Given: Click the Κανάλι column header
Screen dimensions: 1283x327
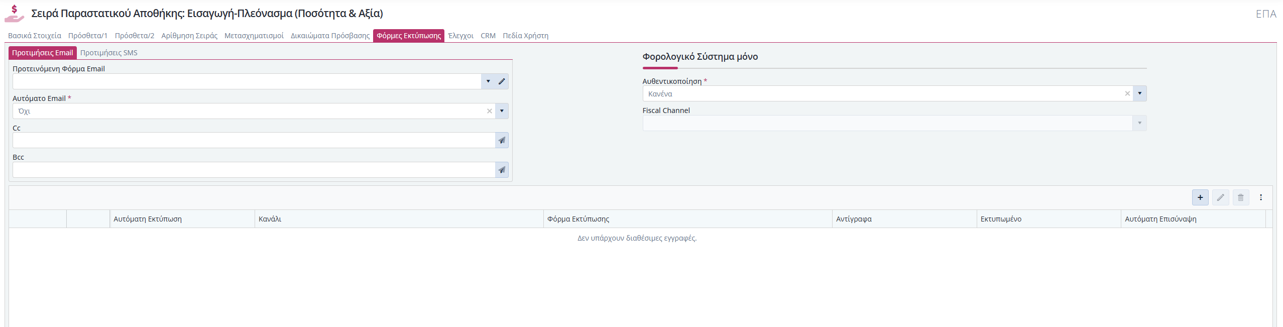Looking at the screenshot, I should 399,219.
